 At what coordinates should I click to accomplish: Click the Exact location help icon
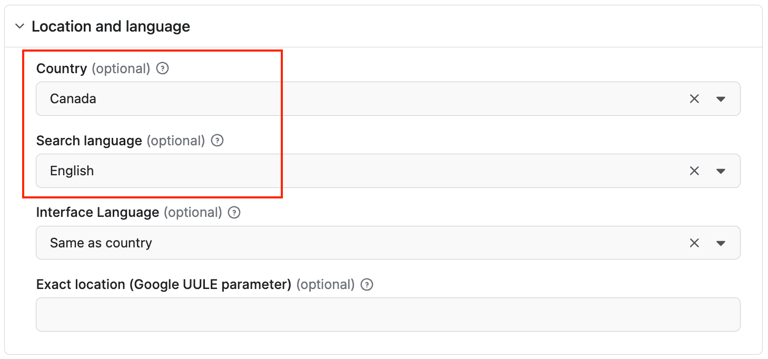point(366,284)
